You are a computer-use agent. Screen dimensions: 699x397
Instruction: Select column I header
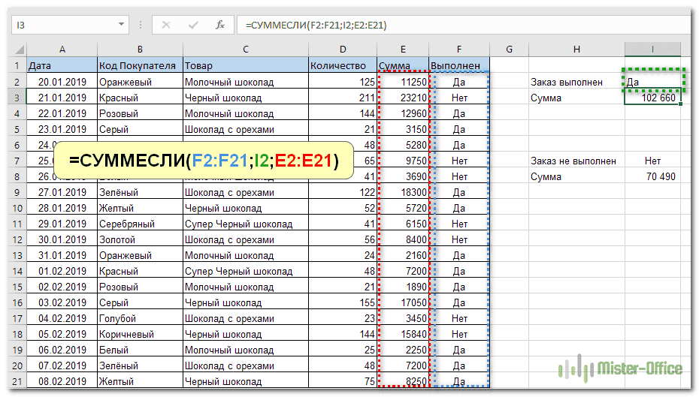click(652, 50)
